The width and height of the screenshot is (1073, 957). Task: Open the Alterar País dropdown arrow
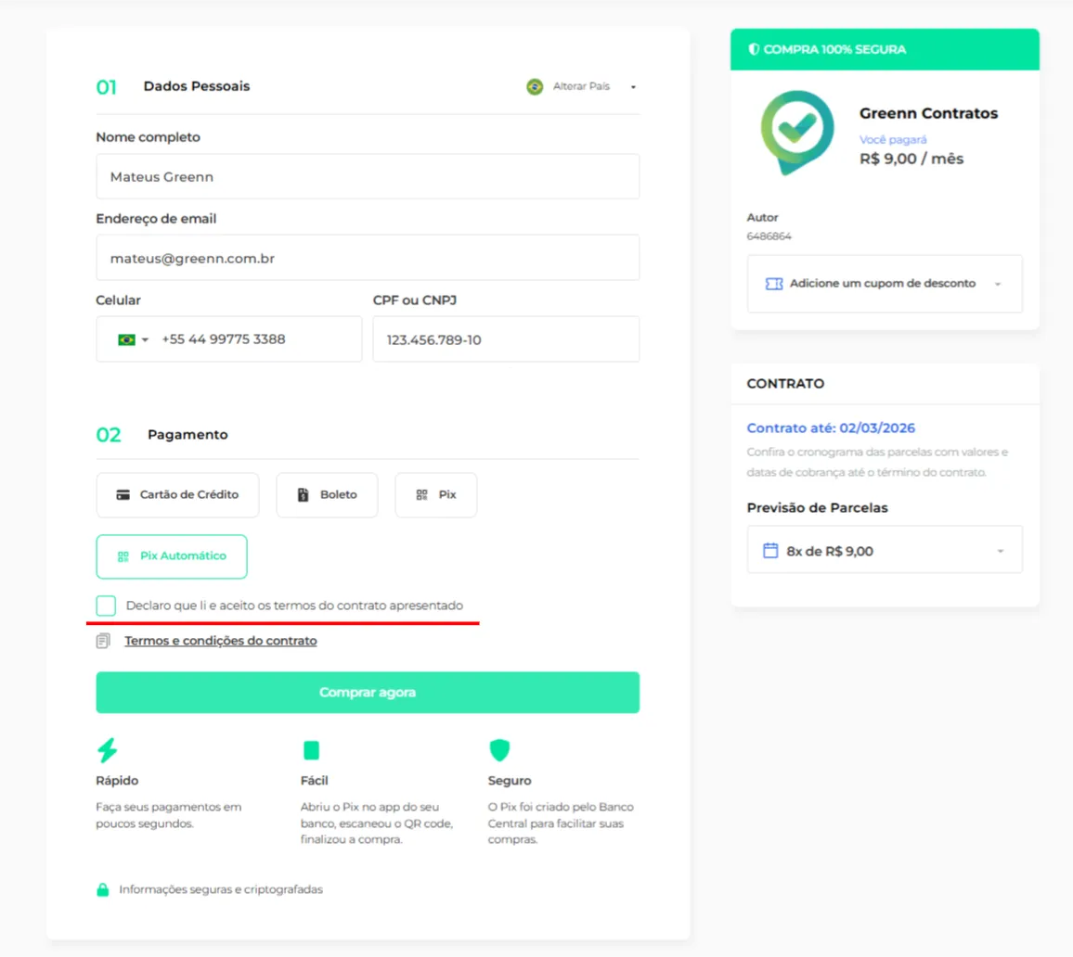633,87
